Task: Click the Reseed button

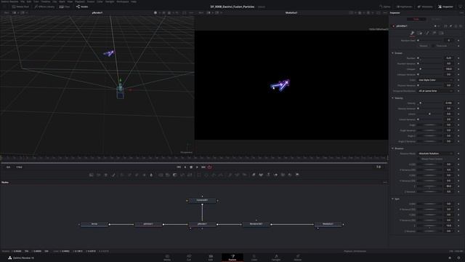Action: point(424,46)
